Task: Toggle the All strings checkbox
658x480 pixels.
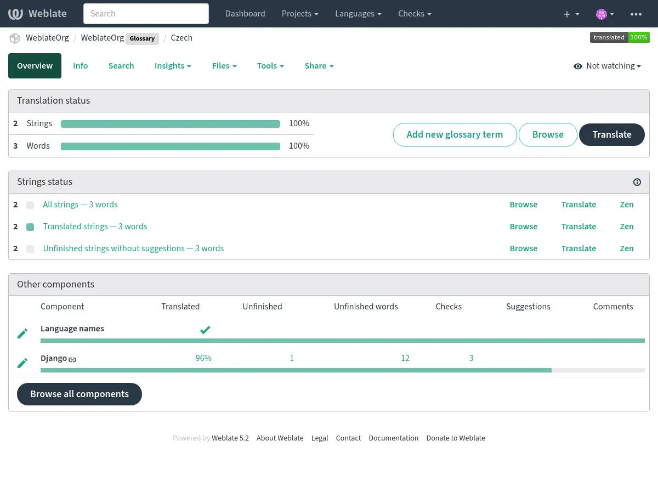Action: (x=31, y=205)
